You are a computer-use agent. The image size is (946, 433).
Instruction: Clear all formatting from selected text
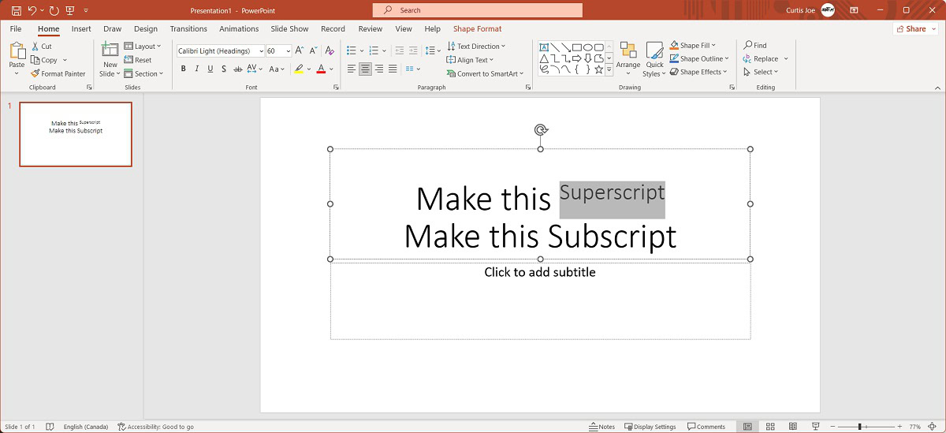coord(330,50)
